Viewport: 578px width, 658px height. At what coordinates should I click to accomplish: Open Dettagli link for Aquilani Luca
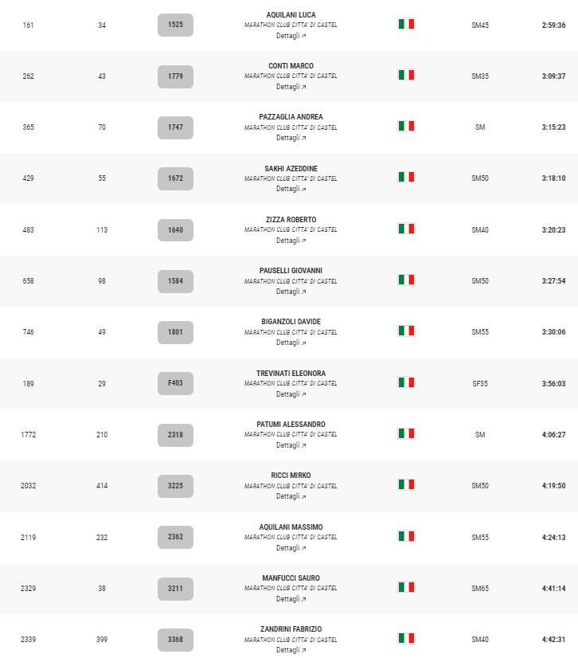coord(291,36)
